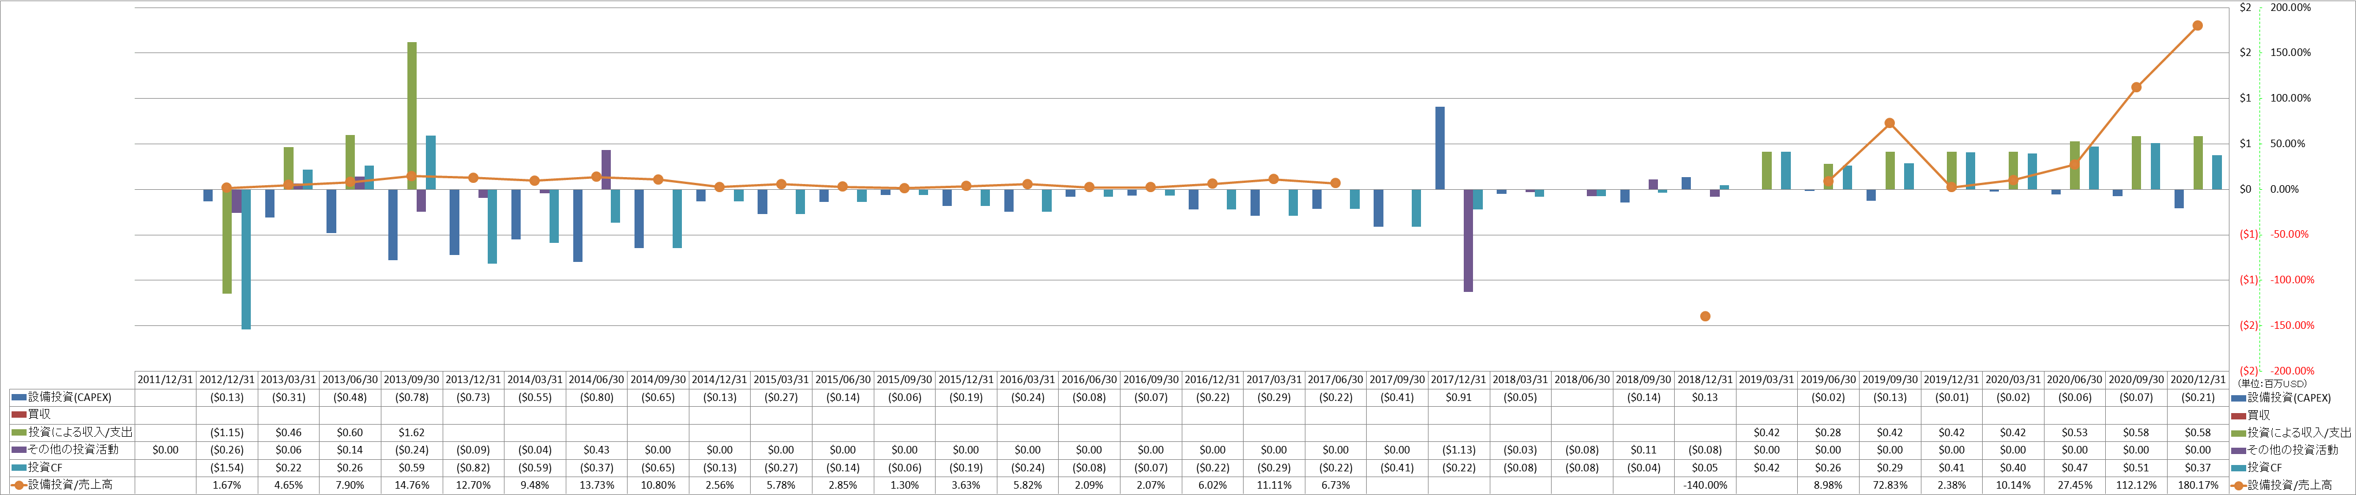Click the ($1.54) 投資CF cell under 2012/12/31
Viewport: 2356px width, 495px height.
click(227, 468)
